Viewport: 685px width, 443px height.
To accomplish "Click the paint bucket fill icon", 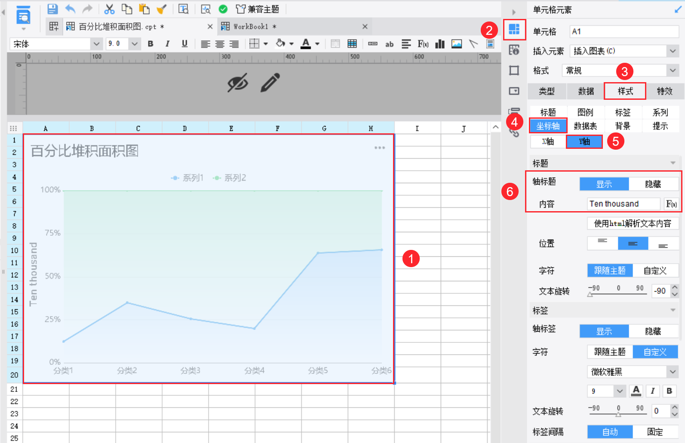I will [280, 43].
